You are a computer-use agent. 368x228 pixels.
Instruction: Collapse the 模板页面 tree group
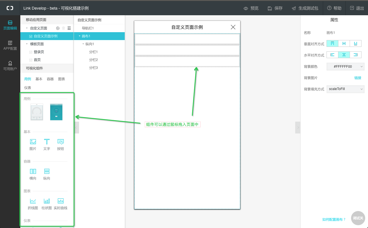(x=27, y=44)
